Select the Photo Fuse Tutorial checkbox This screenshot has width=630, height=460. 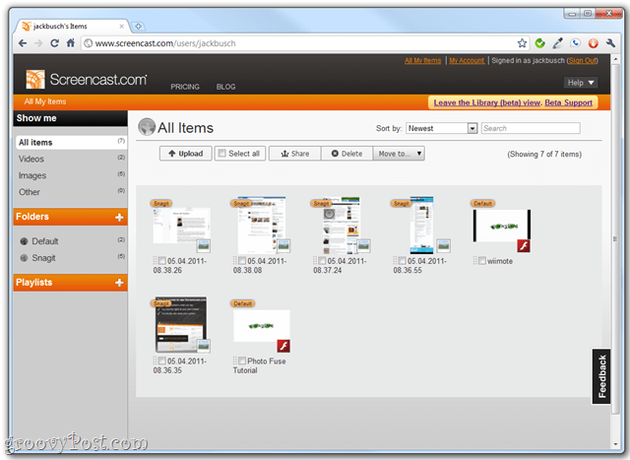click(242, 361)
